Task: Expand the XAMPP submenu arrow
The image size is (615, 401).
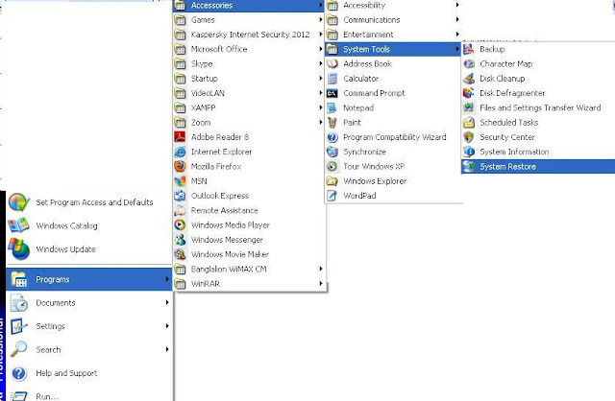Action: click(x=321, y=107)
